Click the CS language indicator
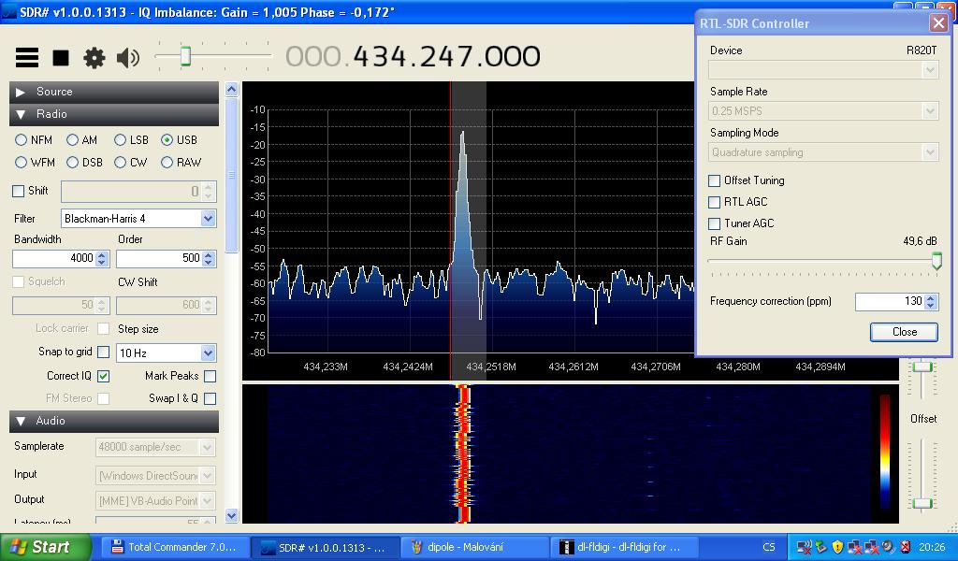 coord(769,547)
